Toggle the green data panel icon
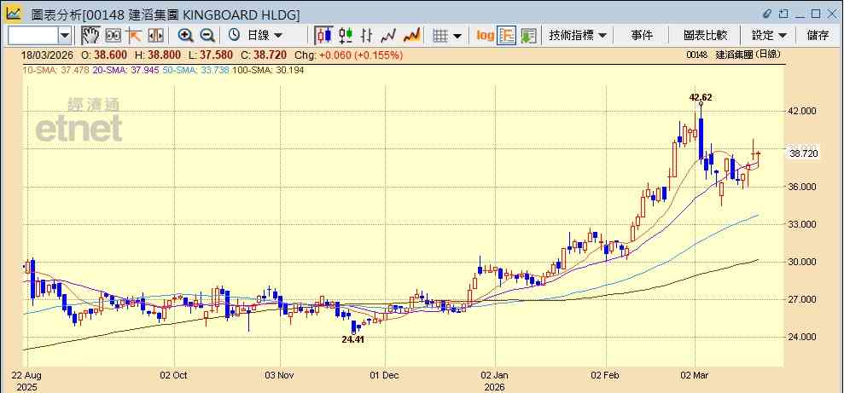 (528, 36)
